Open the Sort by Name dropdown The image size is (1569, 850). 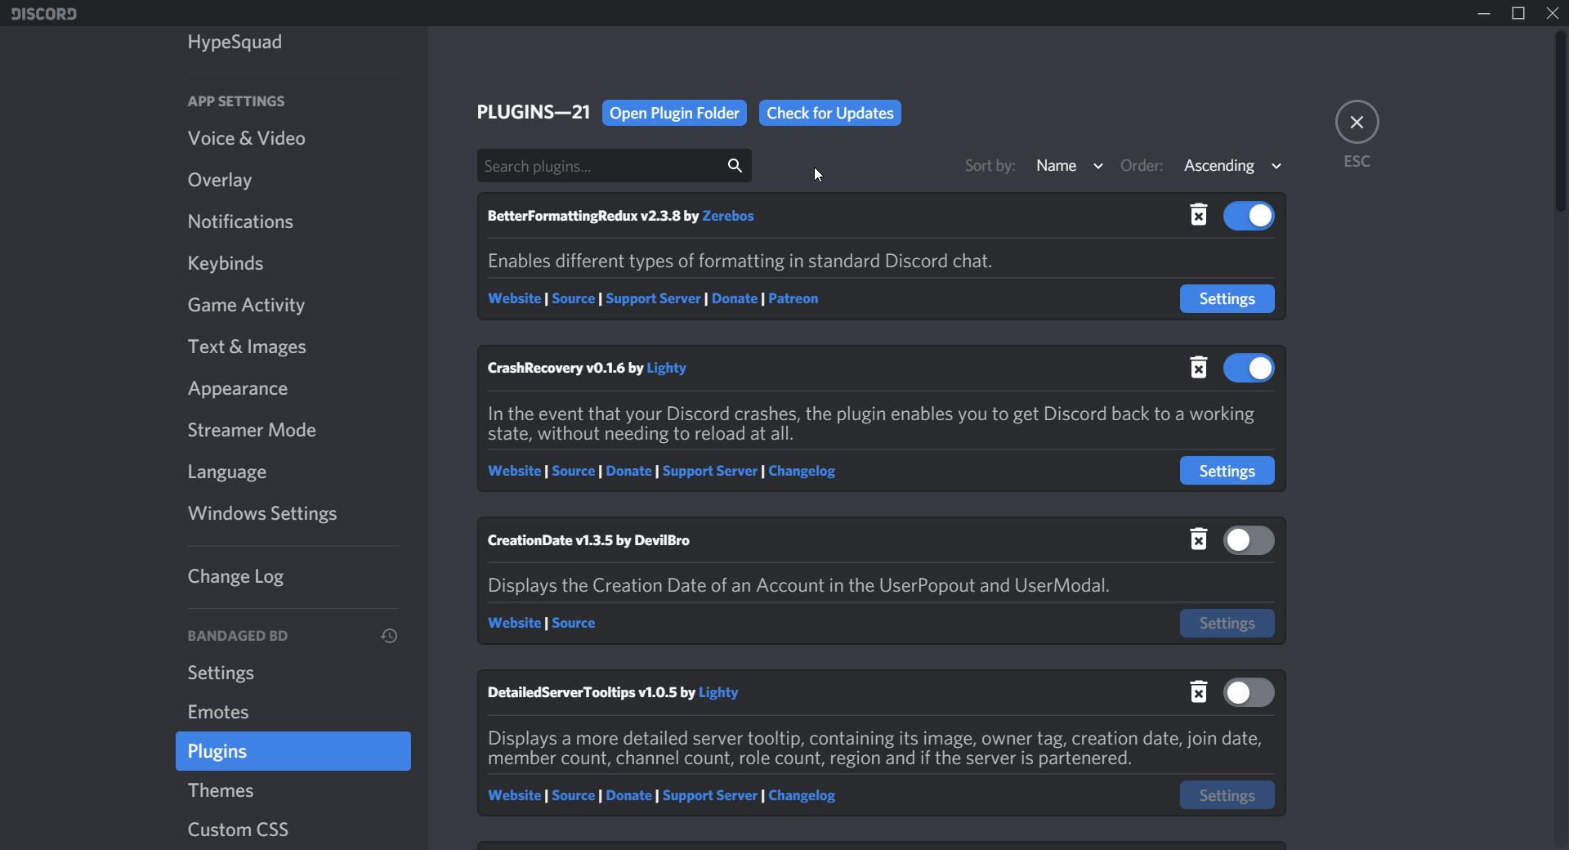tap(1069, 166)
